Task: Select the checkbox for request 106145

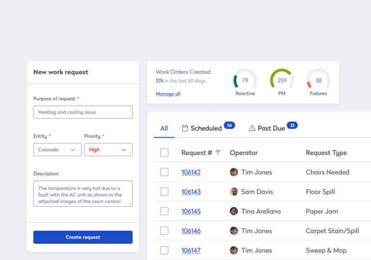Action: pos(164,211)
